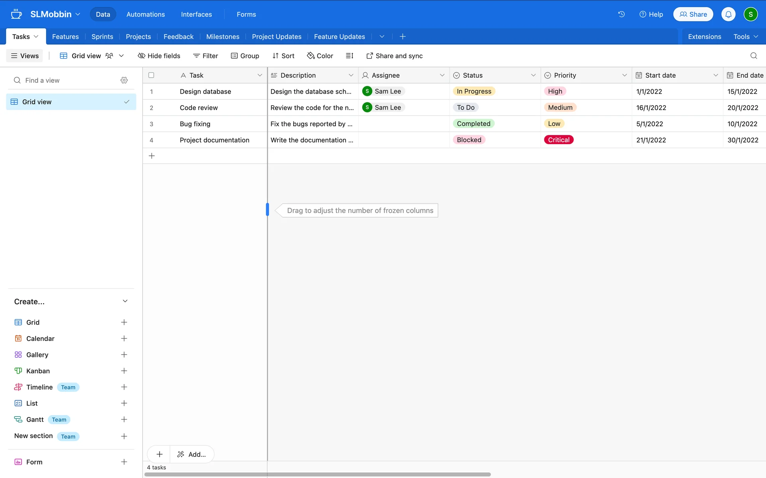This screenshot has width=766, height=478.
Task: Toggle Hide fields visibility option
Action: [x=159, y=56]
